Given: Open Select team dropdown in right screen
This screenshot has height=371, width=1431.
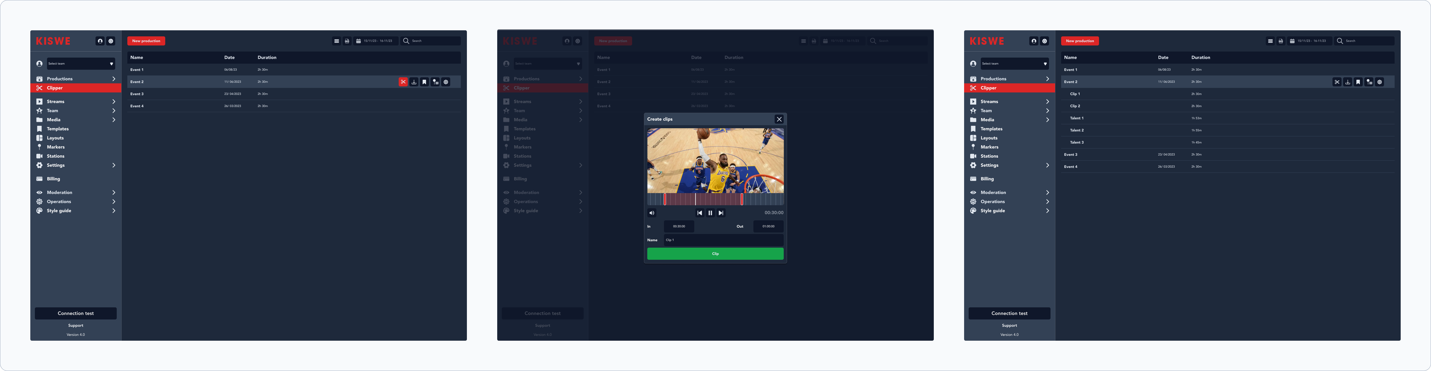Looking at the screenshot, I should pos(1015,64).
